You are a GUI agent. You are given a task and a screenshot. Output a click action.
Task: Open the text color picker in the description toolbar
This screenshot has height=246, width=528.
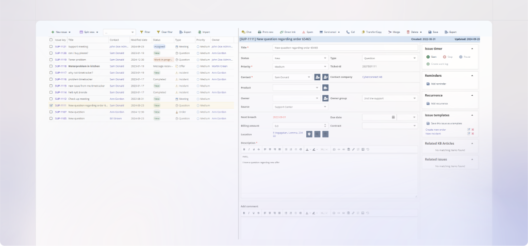307,149
